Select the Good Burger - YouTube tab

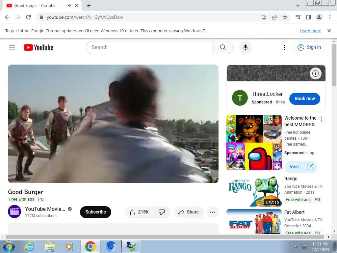[42, 6]
